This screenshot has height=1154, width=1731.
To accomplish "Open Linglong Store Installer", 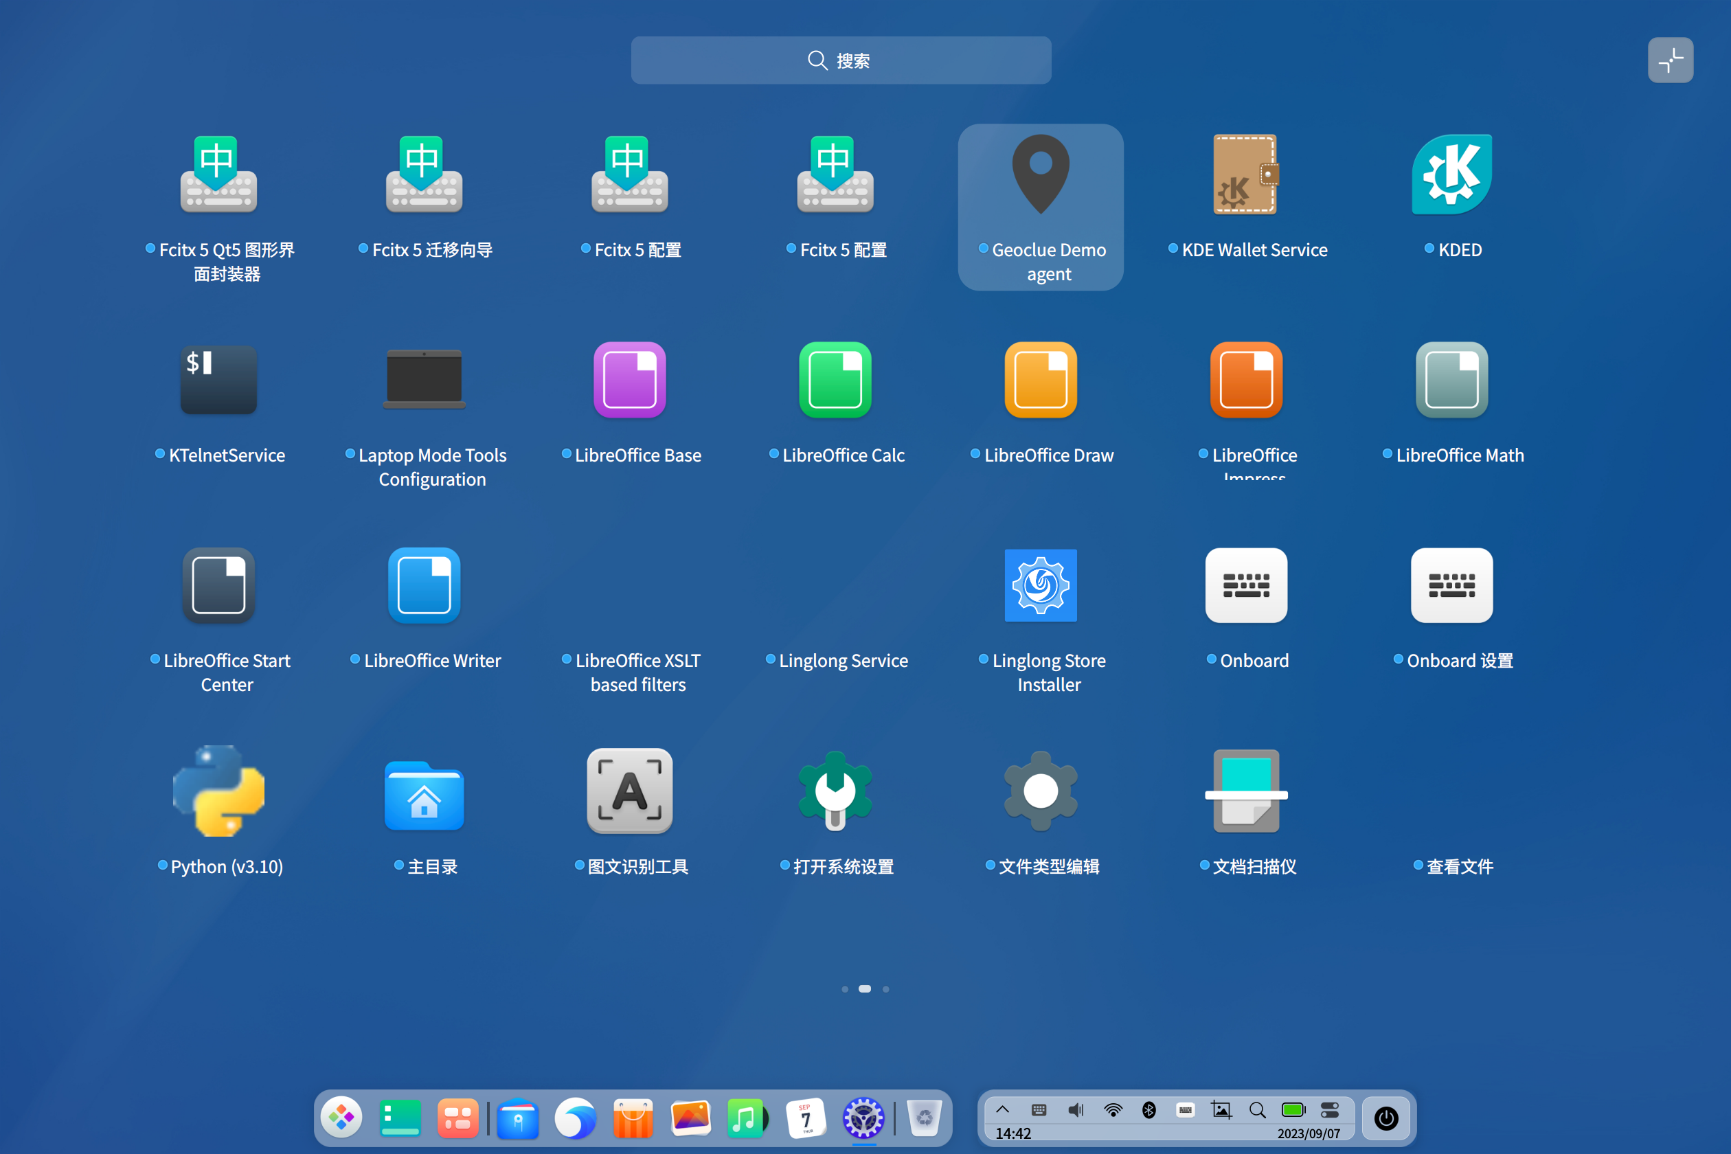I will (x=1041, y=585).
